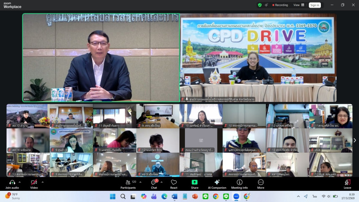Click the green encryption shield icon
This screenshot has height=202, width=359.
pyautogui.click(x=259, y=5)
